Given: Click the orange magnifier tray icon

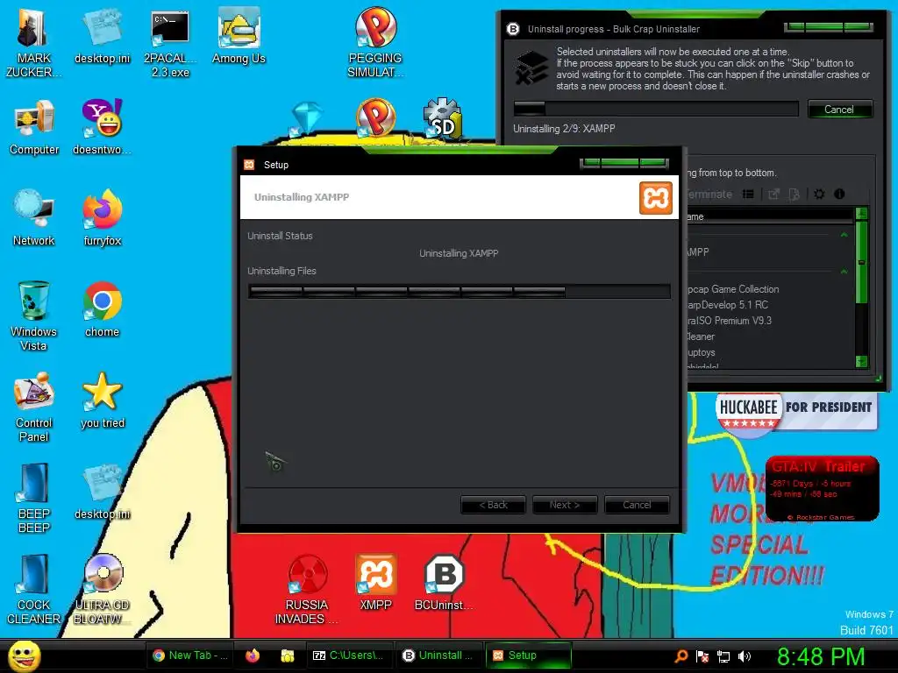Looking at the screenshot, I should tap(681, 656).
